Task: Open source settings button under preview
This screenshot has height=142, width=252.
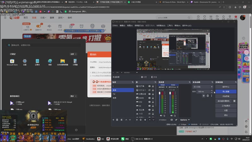Action: tap(144, 77)
